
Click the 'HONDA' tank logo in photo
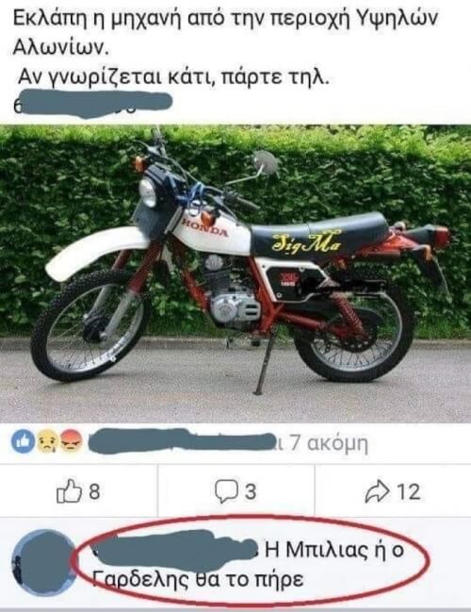(206, 227)
